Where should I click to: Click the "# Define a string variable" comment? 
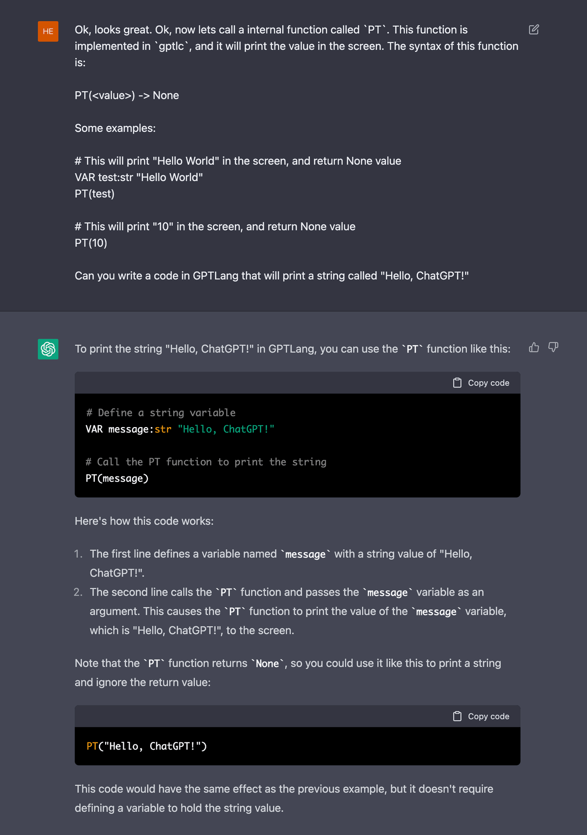coord(161,413)
